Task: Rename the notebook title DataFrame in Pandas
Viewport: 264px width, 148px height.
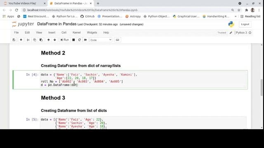Action: click(57, 24)
